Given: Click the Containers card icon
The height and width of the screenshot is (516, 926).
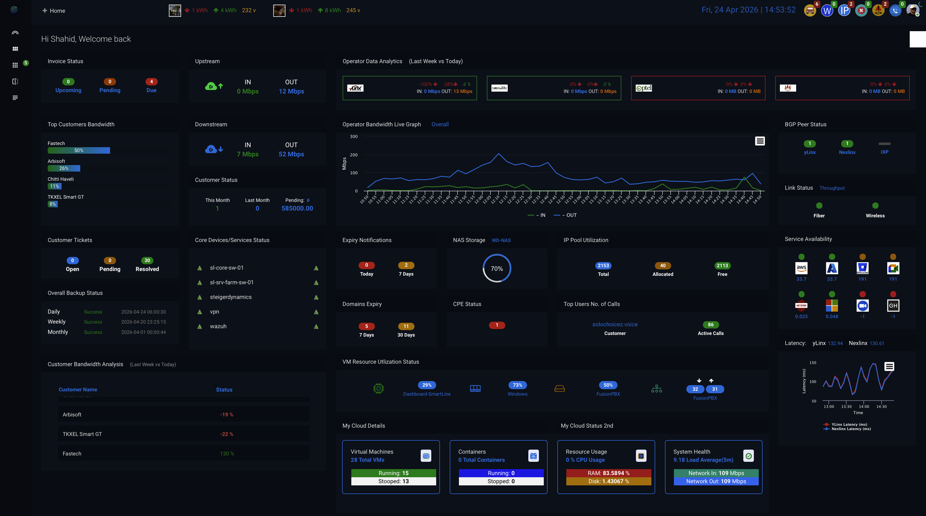Looking at the screenshot, I should (x=533, y=456).
